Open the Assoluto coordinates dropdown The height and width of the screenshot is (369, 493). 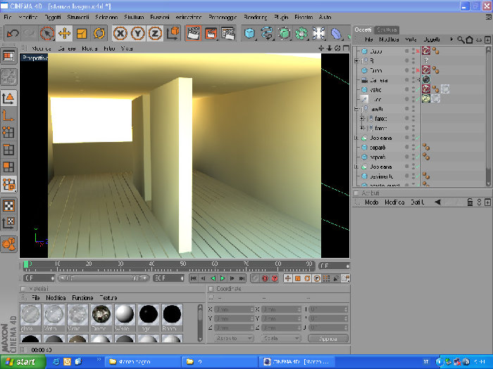pyautogui.click(x=234, y=338)
